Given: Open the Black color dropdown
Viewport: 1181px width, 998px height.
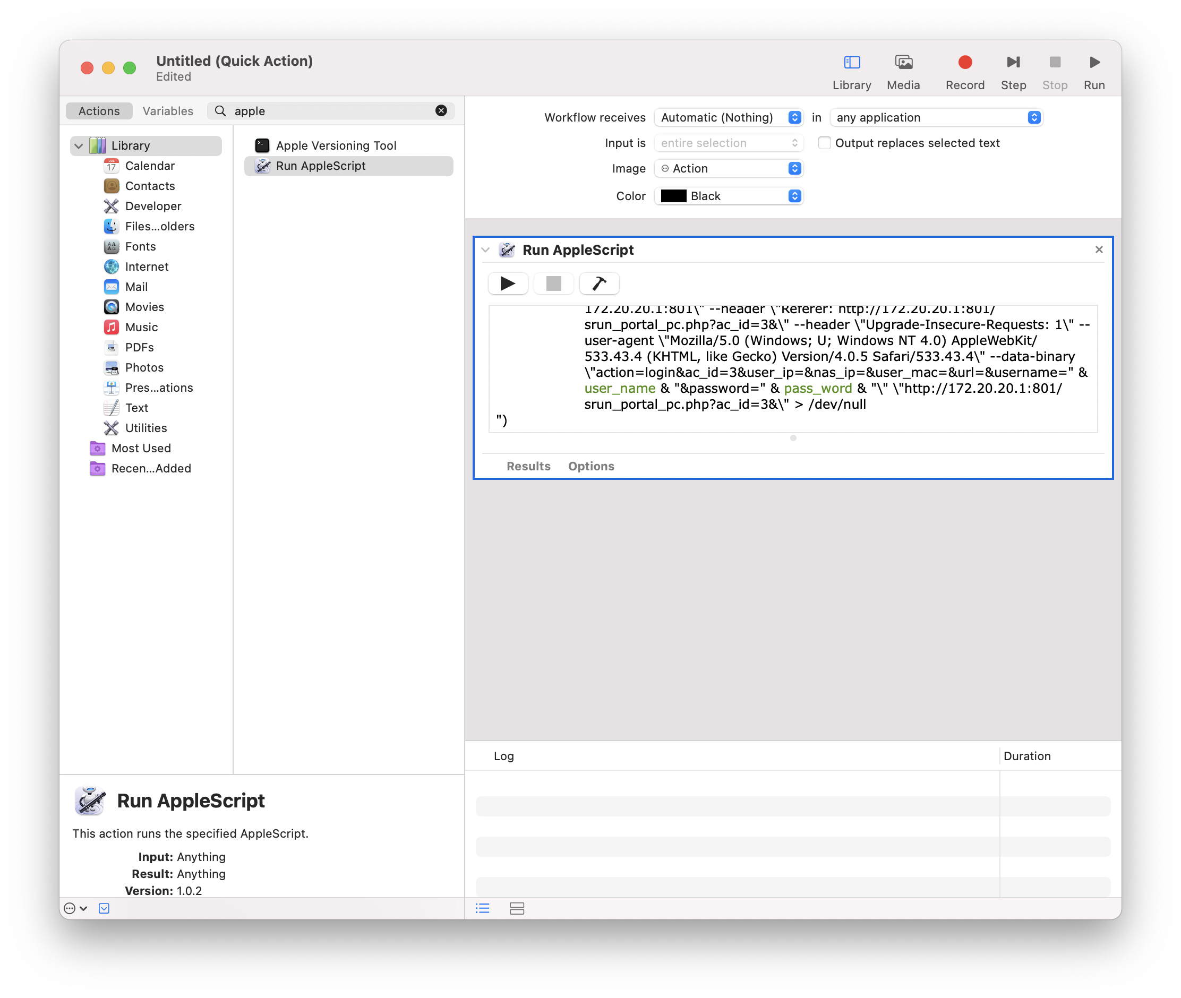Looking at the screenshot, I should click(x=728, y=196).
